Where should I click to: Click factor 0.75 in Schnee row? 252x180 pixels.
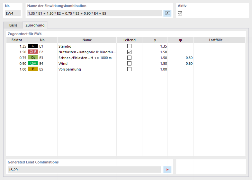click(x=23, y=58)
